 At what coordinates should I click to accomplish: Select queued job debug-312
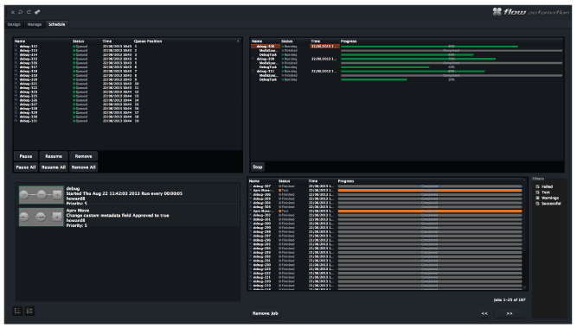[29, 47]
